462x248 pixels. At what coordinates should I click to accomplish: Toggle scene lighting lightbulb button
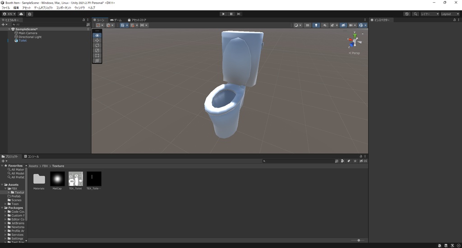(x=316, y=25)
